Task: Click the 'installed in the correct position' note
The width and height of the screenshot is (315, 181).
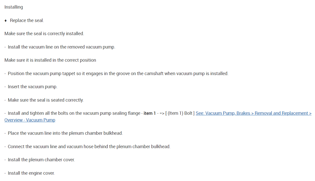Action: point(50,60)
